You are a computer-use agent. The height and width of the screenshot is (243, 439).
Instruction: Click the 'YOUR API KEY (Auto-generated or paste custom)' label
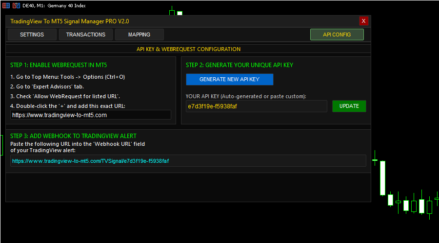(246, 97)
